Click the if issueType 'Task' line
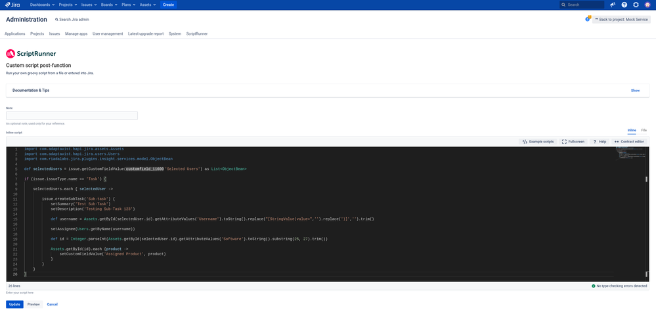This screenshot has width=656, height=311. (66, 179)
